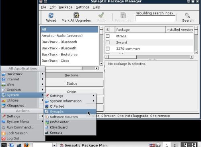Click the KSysGuard monitor icon
The height and width of the screenshot is (147, 201).
pos(47,127)
